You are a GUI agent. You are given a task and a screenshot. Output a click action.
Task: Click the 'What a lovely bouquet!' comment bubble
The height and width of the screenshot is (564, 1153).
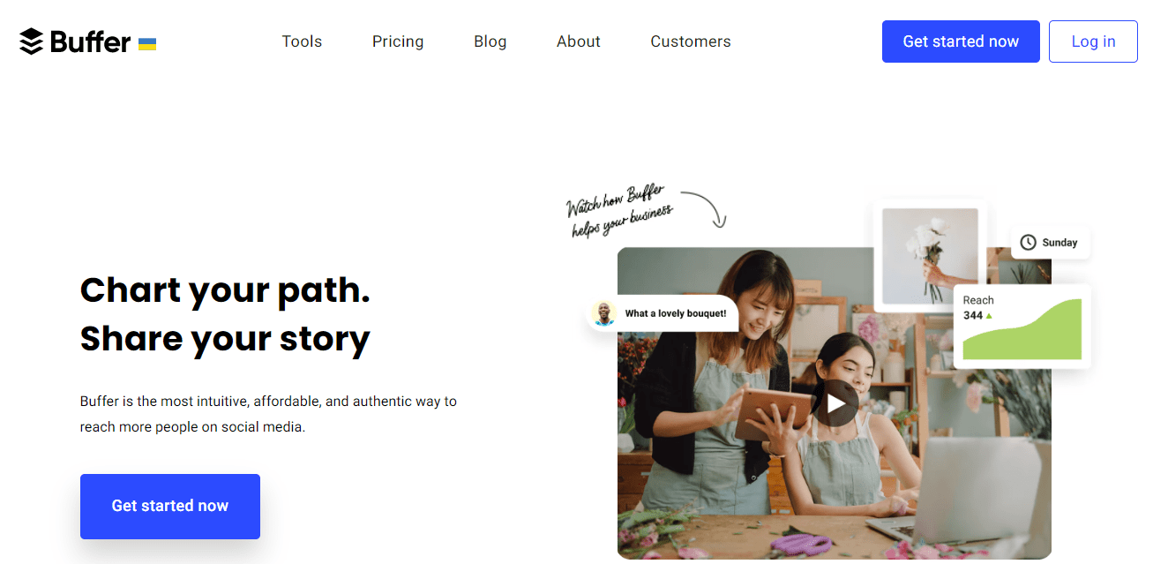click(x=675, y=313)
